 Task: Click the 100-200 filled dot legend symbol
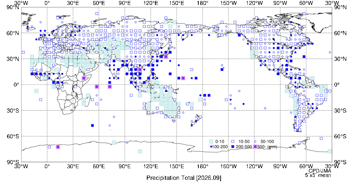click(x=211, y=147)
